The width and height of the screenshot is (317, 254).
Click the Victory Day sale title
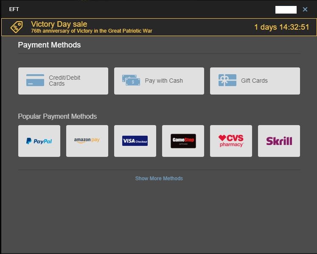tap(59, 24)
